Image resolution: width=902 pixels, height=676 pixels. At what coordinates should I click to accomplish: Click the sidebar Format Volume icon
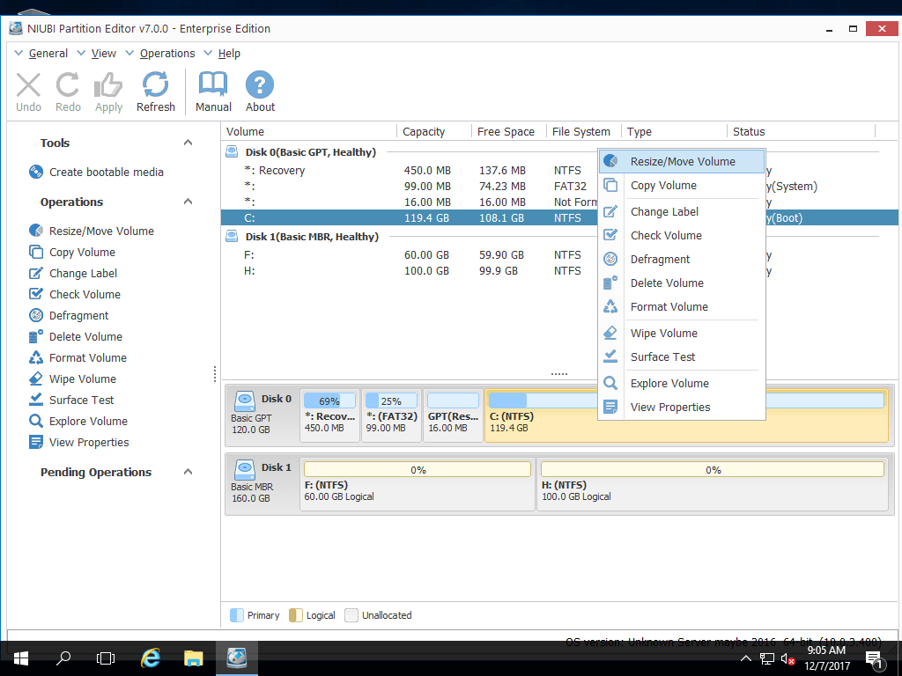(35, 357)
